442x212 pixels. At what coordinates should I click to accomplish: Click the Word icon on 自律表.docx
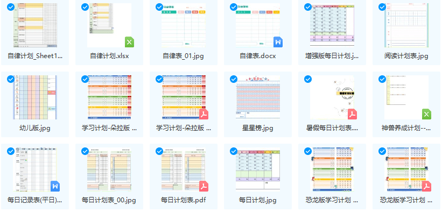pos(278,42)
